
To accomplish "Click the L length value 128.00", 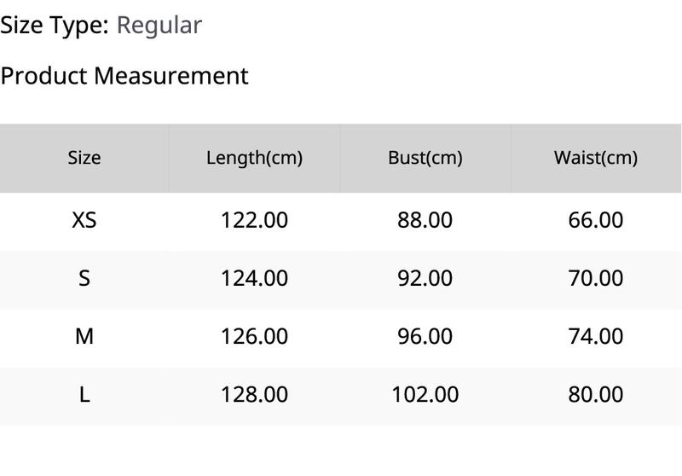I will pyautogui.click(x=254, y=395).
